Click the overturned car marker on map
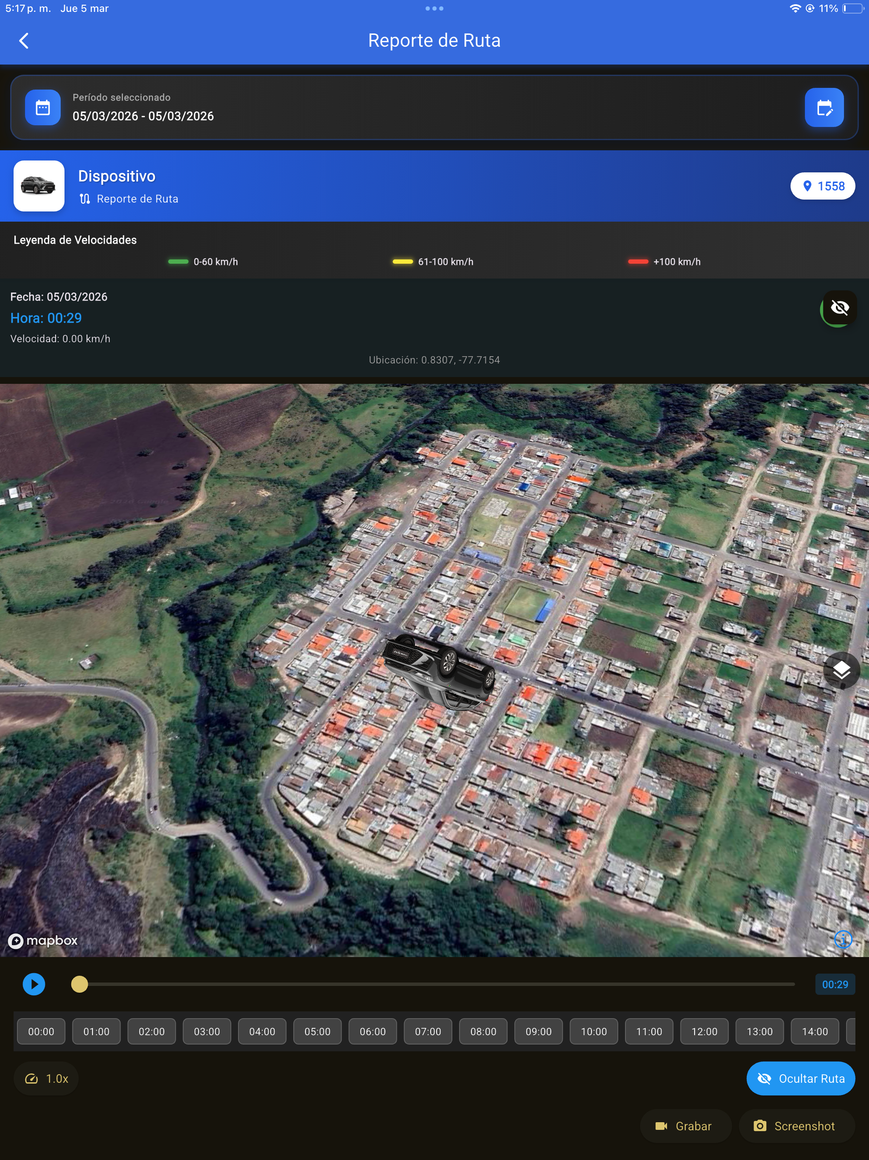Image resolution: width=869 pixels, height=1160 pixels. point(439,672)
